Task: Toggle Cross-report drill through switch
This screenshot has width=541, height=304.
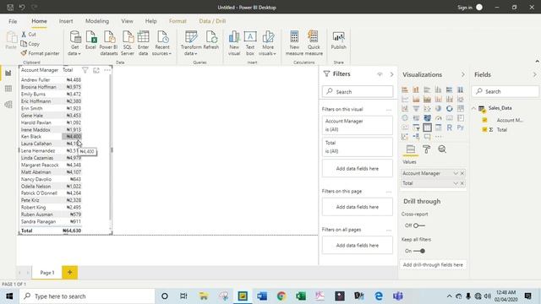Action: pyautogui.click(x=419, y=225)
